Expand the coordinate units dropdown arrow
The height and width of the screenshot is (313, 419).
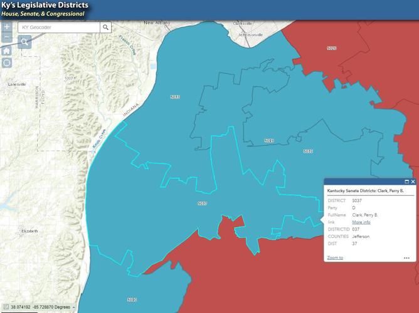click(73, 307)
